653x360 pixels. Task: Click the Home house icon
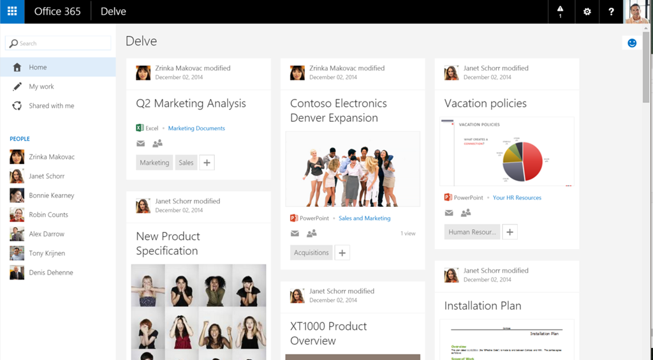[x=17, y=67]
